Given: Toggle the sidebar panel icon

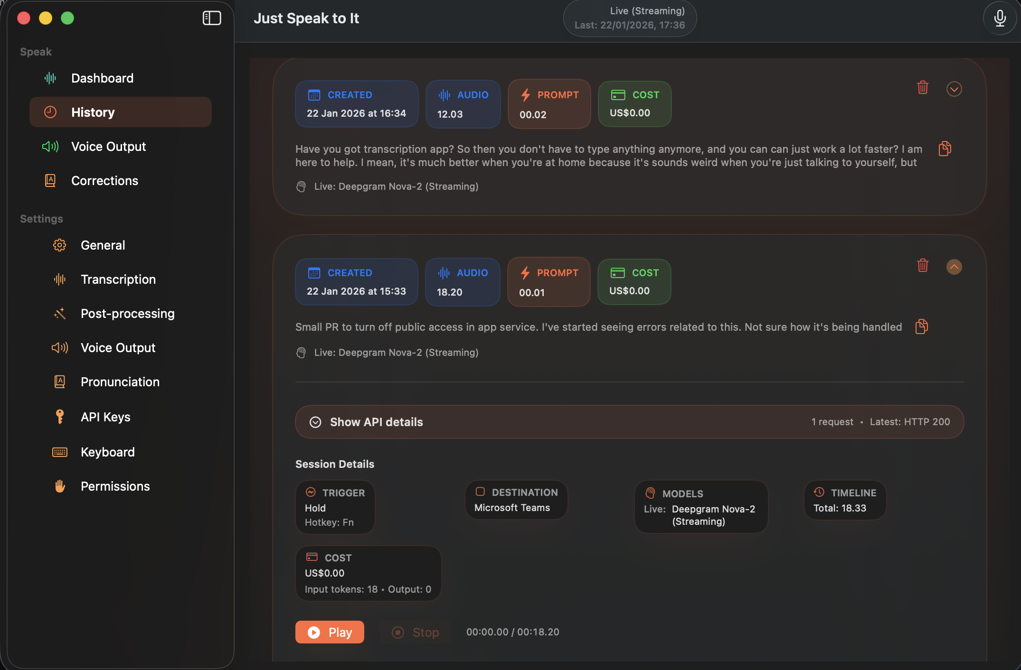Looking at the screenshot, I should pyautogui.click(x=212, y=18).
